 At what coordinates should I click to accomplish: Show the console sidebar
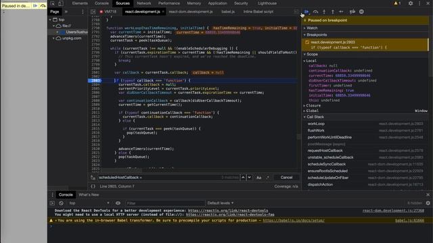click(x=52, y=203)
